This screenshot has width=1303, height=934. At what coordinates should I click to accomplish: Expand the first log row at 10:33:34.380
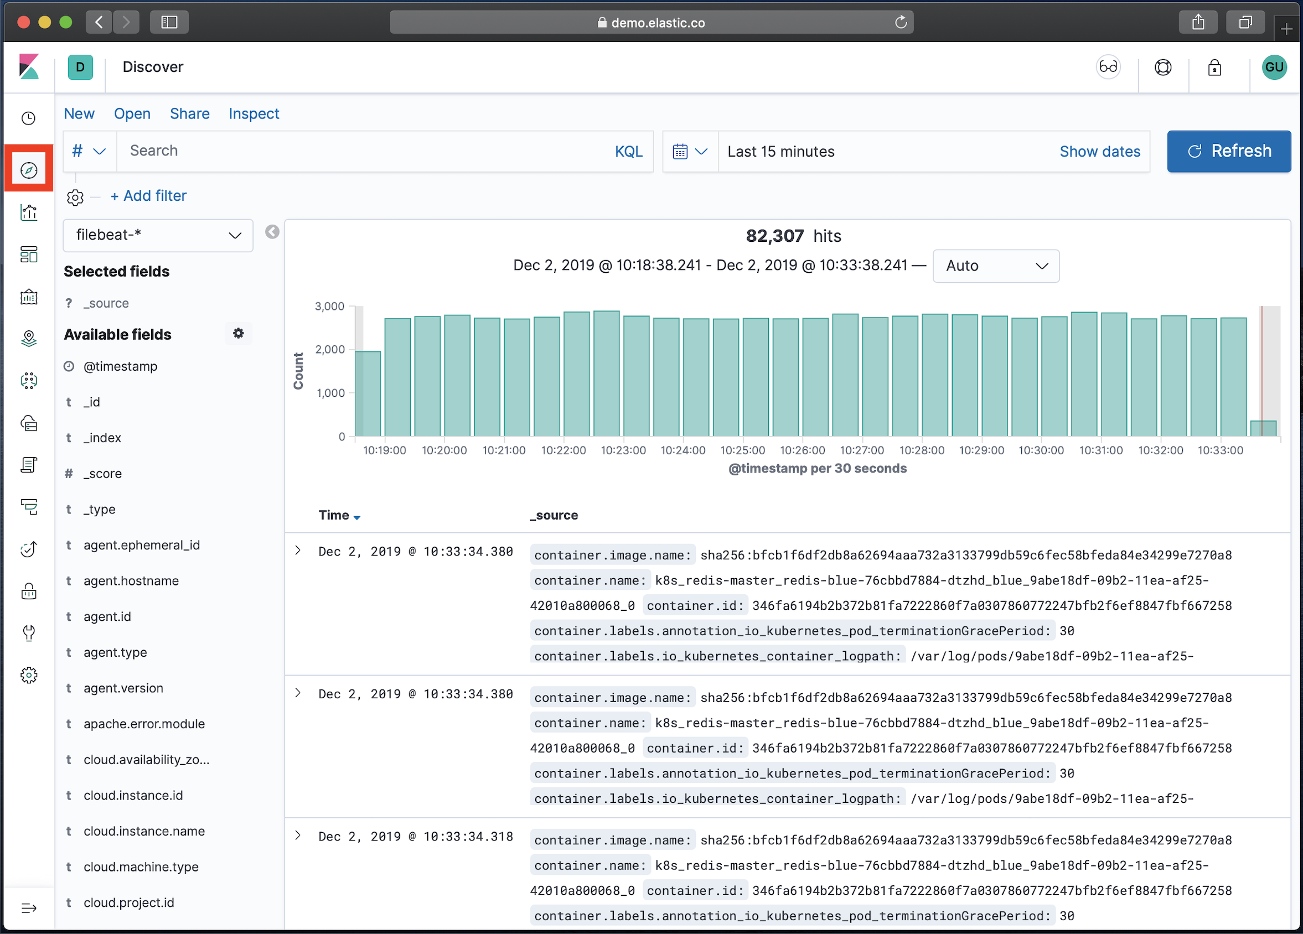(x=298, y=551)
